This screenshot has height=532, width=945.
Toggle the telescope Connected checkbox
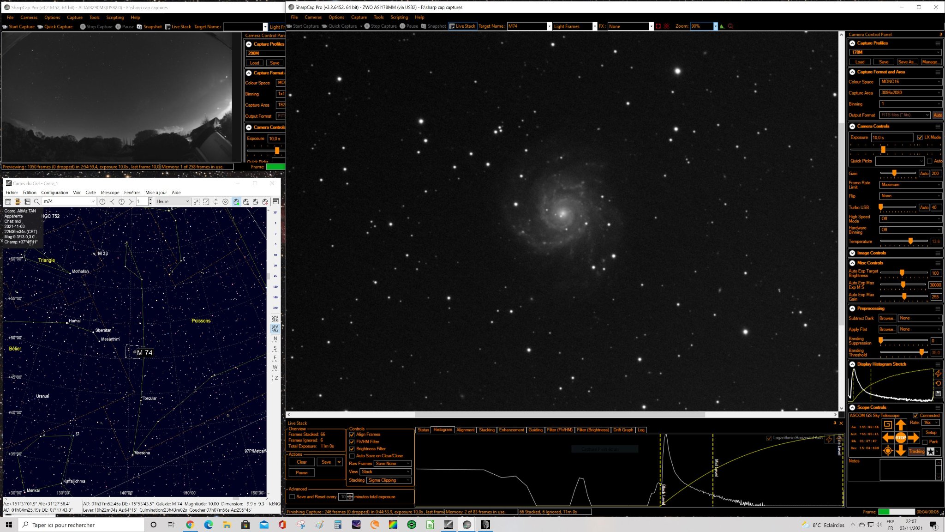(915, 416)
